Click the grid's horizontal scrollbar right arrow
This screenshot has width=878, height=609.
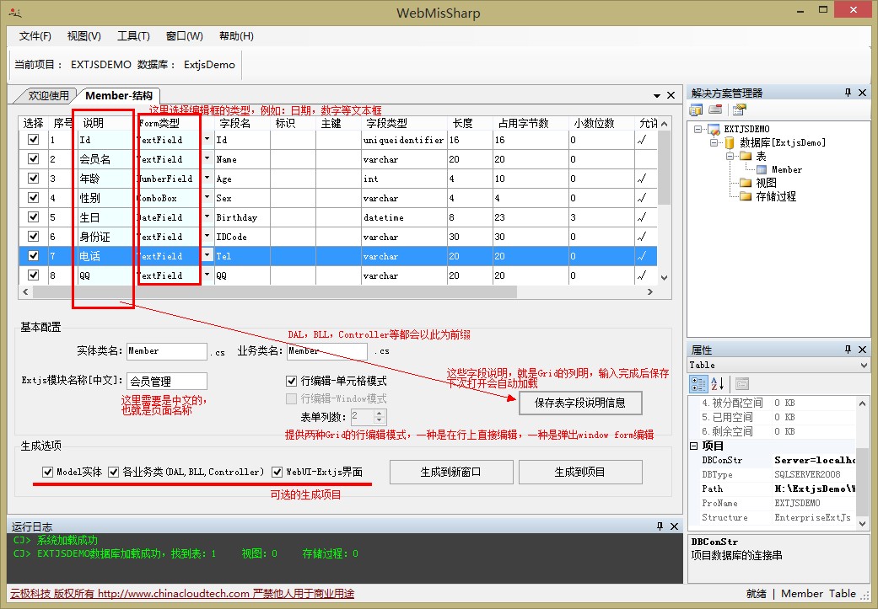(649, 291)
